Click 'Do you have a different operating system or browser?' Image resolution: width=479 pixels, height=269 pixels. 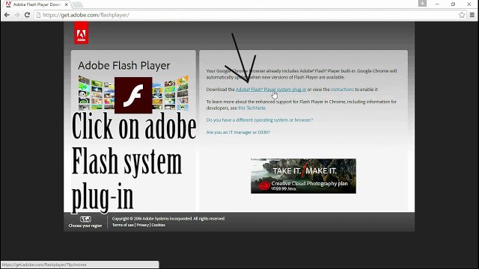[260, 120]
